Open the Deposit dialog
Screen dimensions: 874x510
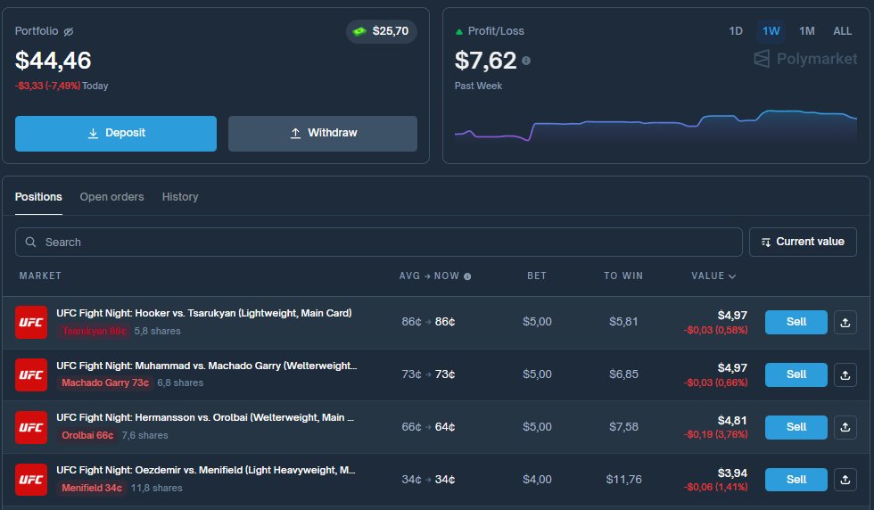point(116,133)
